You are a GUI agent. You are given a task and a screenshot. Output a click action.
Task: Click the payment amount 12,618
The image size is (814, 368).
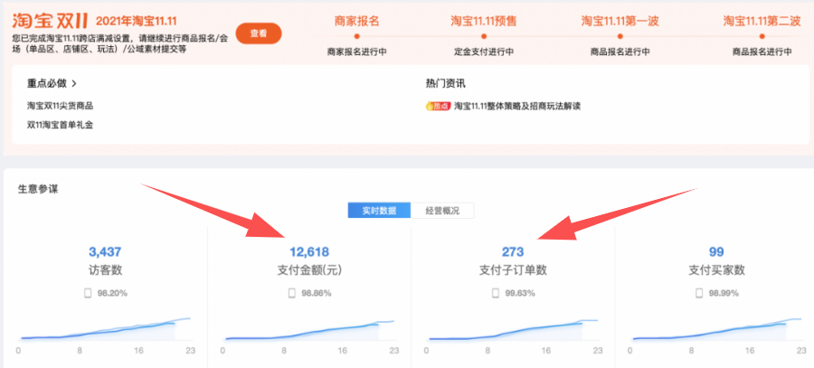309,252
